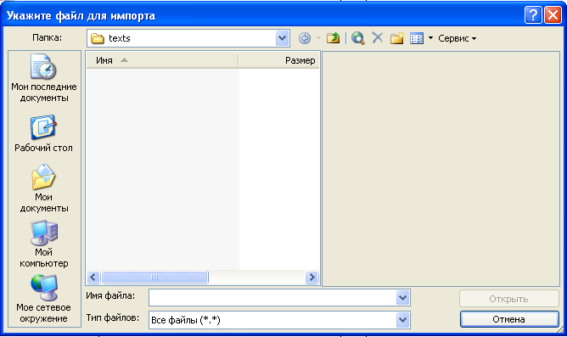Create a new folder via toolbar icon
This screenshot has width=567, height=337.
(396, 38)
